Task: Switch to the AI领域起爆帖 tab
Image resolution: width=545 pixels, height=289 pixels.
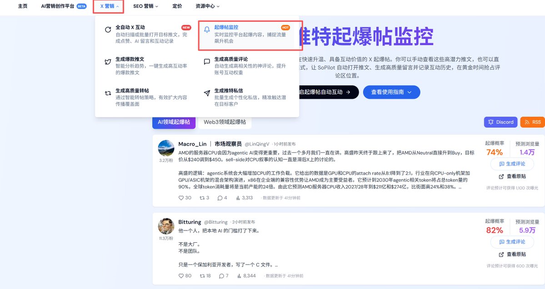Action: tap(174, 122)
